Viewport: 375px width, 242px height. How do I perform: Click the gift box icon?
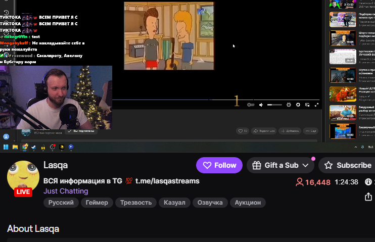coord(257,165)
